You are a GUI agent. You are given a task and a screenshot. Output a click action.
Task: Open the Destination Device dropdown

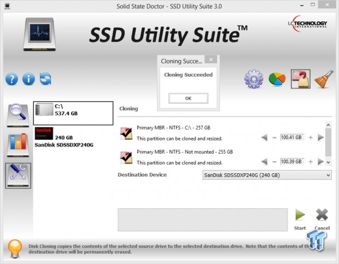click(x=267, y=175)
